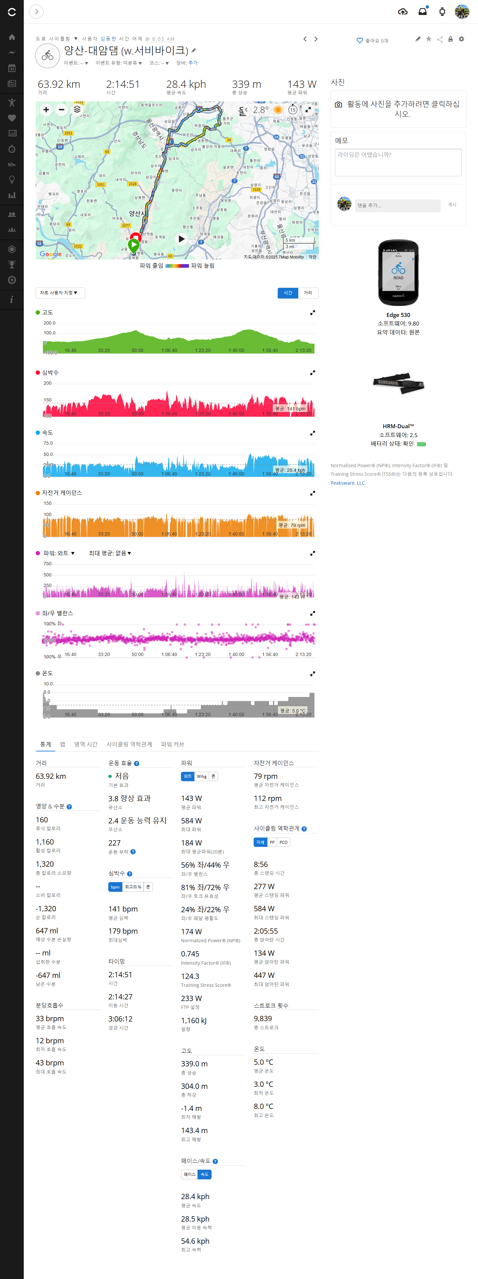Open Connections people icon in sidebar
The width and height of the screenshot is (478, 1279).
pos(12,215)
